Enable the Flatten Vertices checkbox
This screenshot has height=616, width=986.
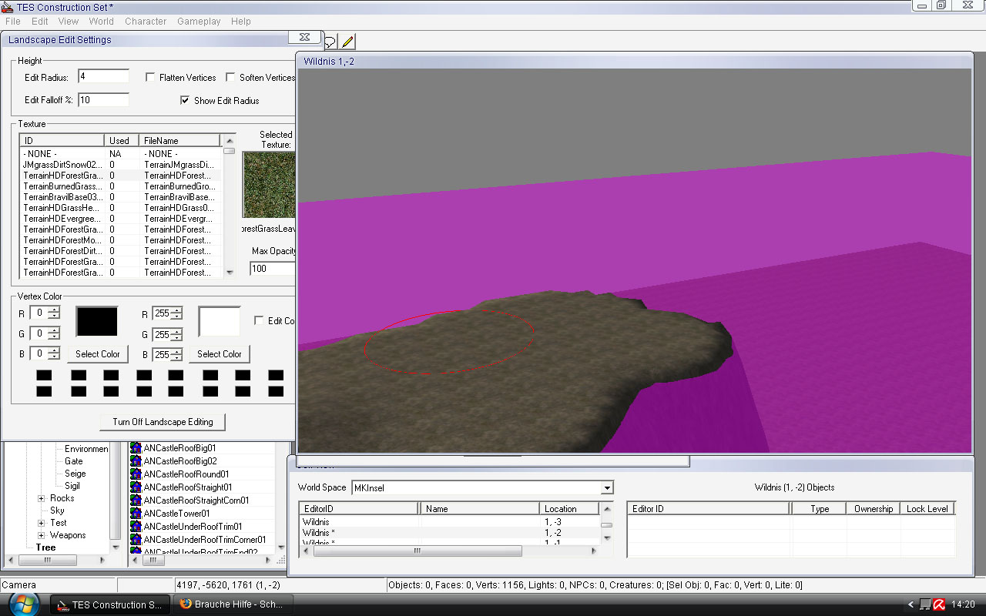(x=151, y=78)
